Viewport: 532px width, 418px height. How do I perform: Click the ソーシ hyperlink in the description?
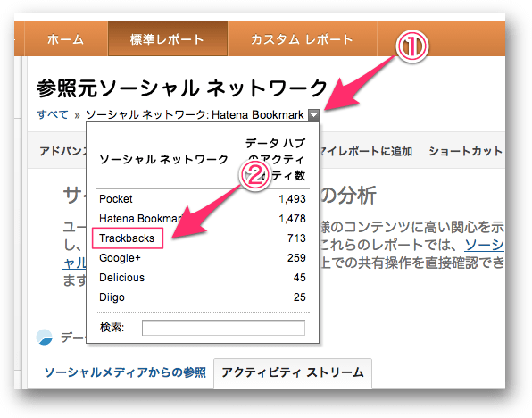click(484, 245)
